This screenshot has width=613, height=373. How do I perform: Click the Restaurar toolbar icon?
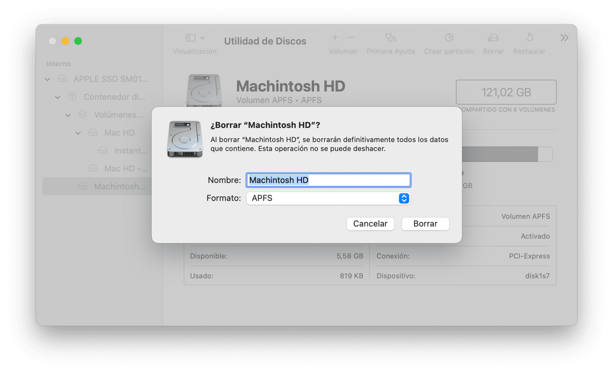529,38
